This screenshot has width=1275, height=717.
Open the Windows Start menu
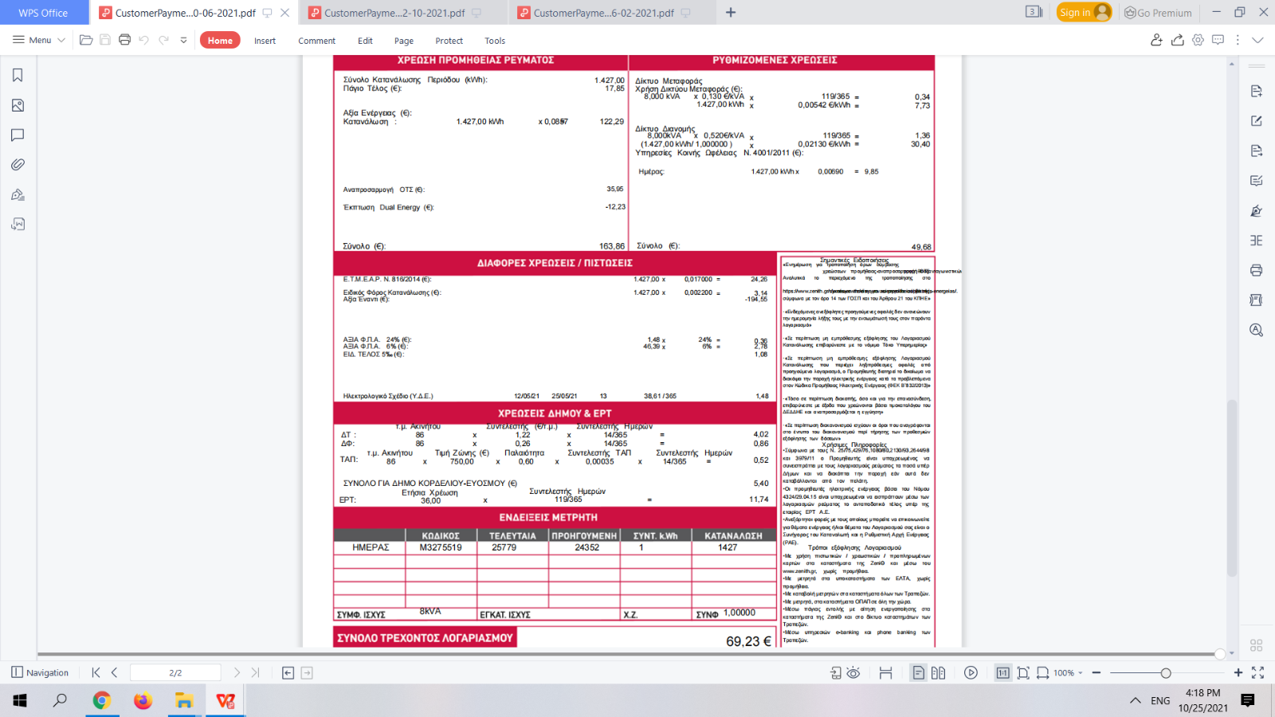19,700
